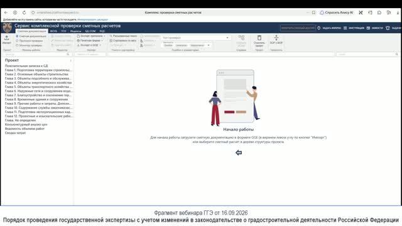This screenshot has height=226, width=402.
Task: Select Глава 4. Объекты энергетического хозяйства
Action: (38, 83)
